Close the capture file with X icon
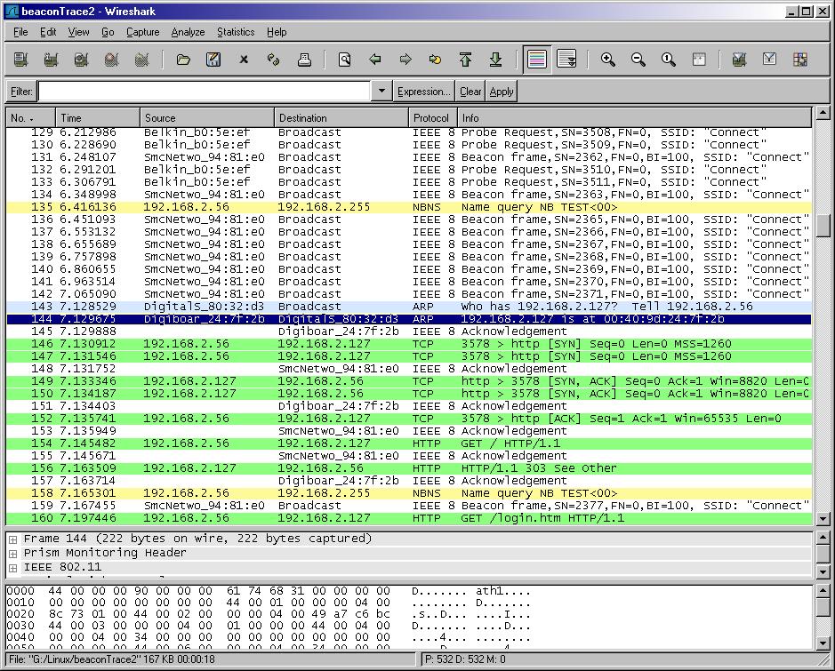The height and width of the screenshot is (671, 835). pyautogui.click(x=244, y=60)
